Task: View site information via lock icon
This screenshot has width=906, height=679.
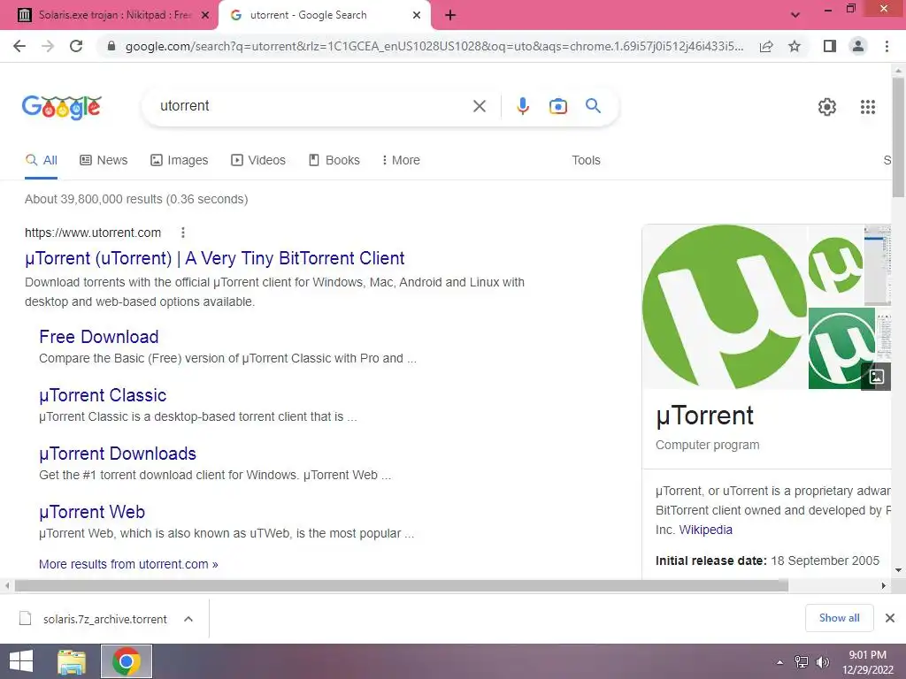Action: point(111,46)
